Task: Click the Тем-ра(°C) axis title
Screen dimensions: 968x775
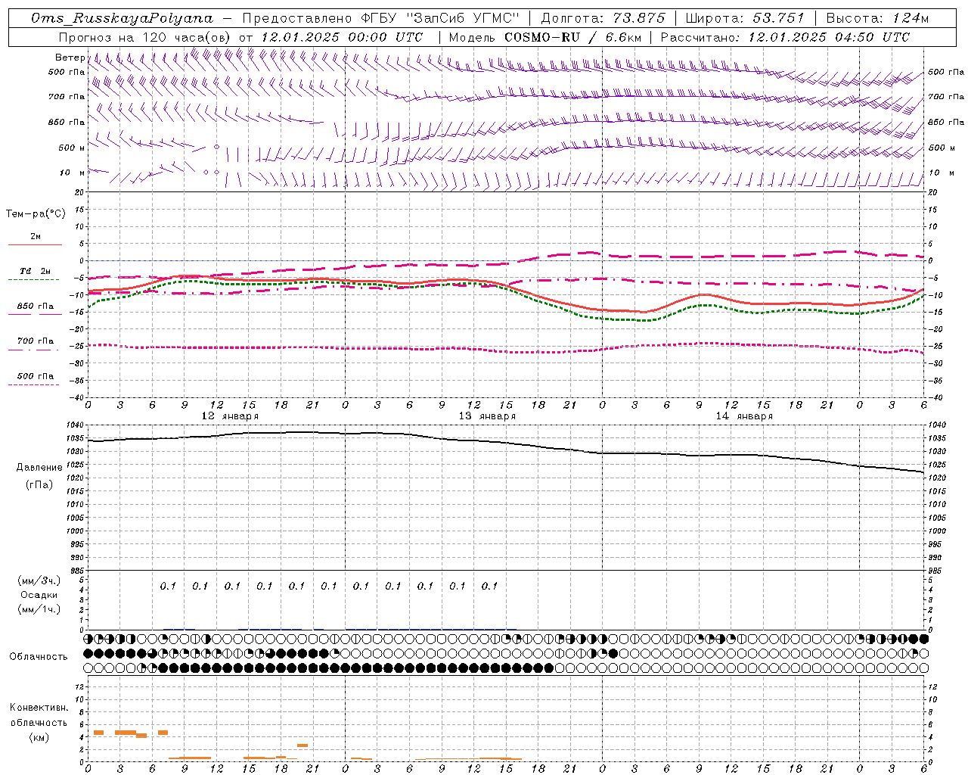Action: coord(36,214)
